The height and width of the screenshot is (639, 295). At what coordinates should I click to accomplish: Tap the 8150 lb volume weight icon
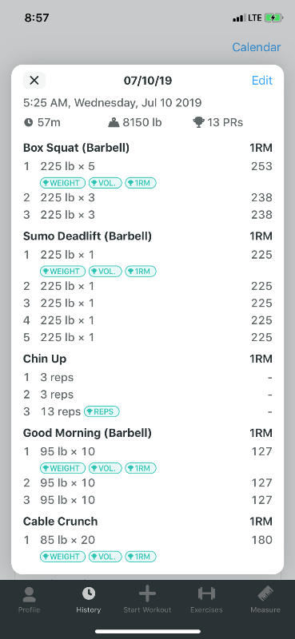point(114,122)
